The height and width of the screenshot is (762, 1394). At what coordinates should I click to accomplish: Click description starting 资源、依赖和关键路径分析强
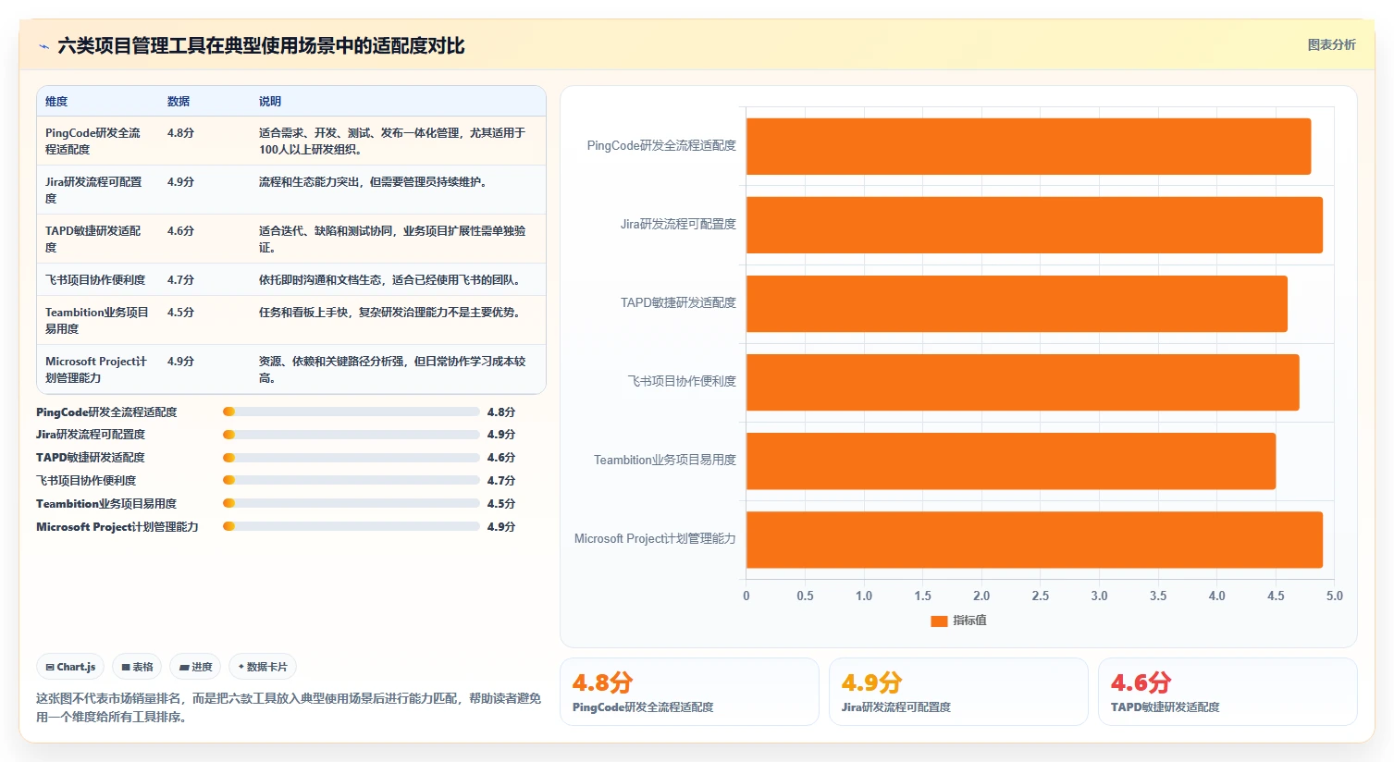392,369
